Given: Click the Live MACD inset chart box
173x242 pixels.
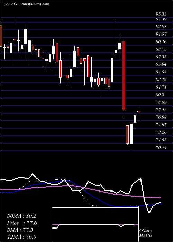Looking at the screenshot, I should pyautogui.click(x=95, y=225).
